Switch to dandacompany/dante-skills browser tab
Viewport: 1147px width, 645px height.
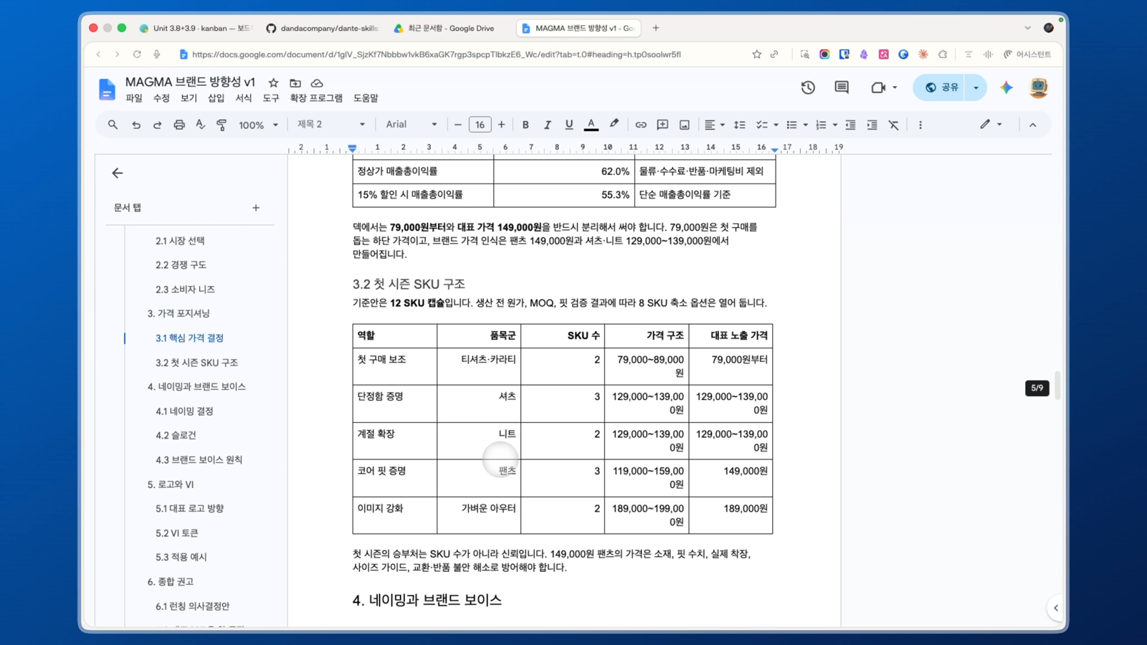(322, 28)
